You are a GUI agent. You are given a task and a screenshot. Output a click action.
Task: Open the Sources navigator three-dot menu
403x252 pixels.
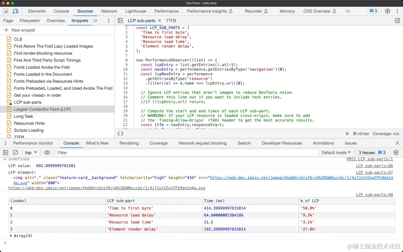(x=108, y=21)
